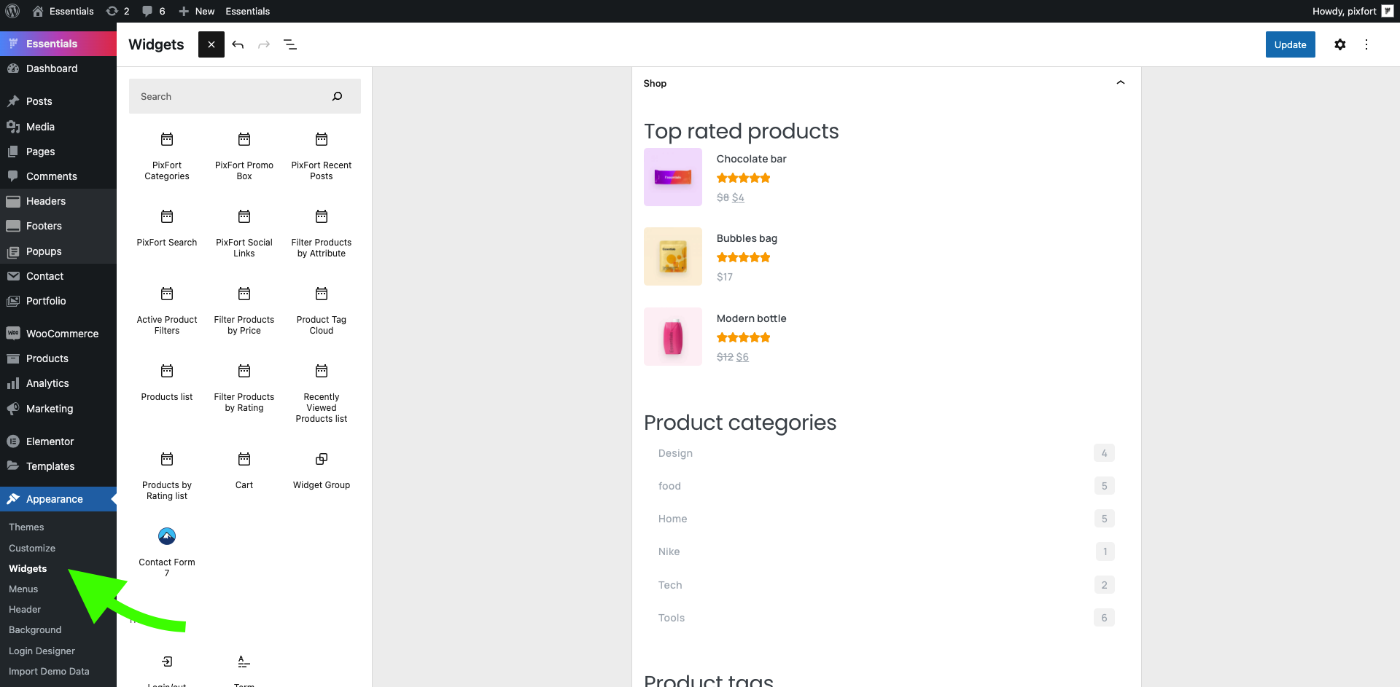
Task: Insert the Cart widget block
Action: (244, 470)
